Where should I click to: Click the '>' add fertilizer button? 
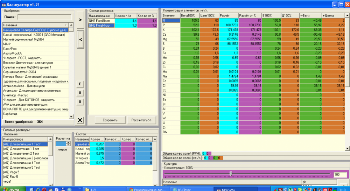[80, 20]
